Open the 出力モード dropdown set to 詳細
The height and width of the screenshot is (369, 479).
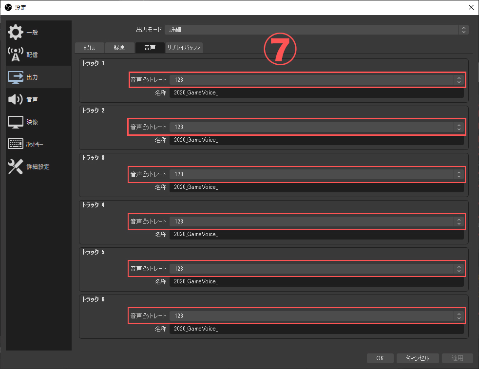[x=316, y=30]
